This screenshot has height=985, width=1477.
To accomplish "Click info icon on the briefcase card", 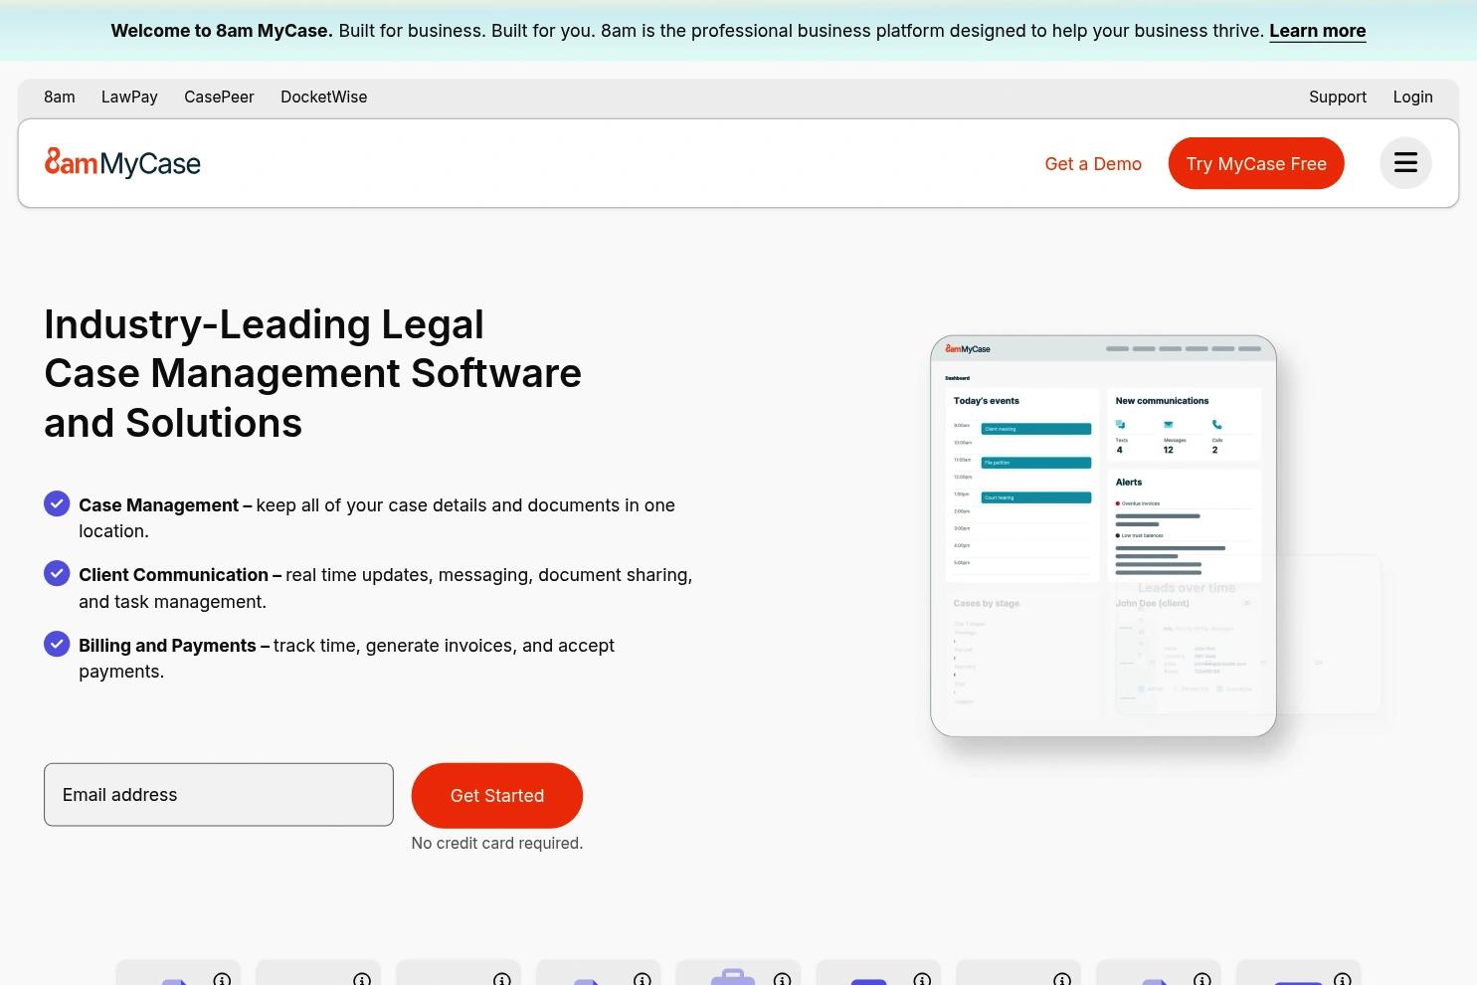I will tap(782, 979).
